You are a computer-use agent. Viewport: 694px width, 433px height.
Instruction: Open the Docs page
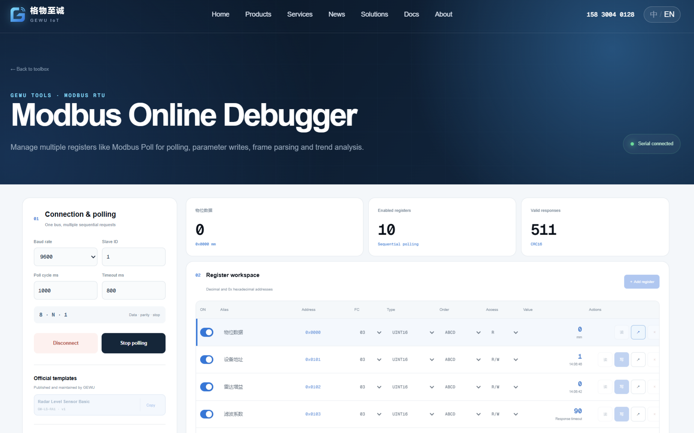(x=412, y=14)
